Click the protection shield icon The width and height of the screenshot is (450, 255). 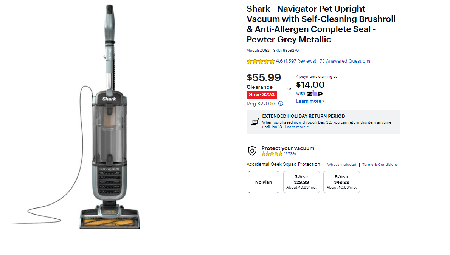[x=252, y=151]
